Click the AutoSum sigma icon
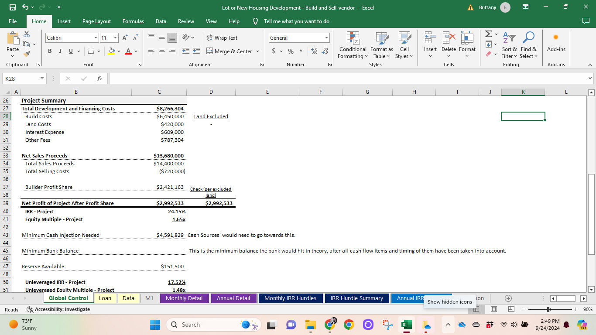 (x=489, y=34)
